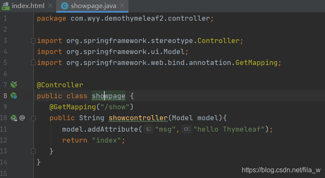This screenshot has height=178, width=325.
Task: Click line number 1 in the gutter
Action: click(5, 19)
